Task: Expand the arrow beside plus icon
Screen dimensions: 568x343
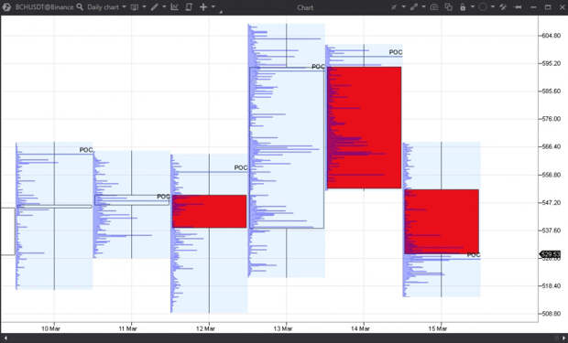Action: click(x=213, y=7)
